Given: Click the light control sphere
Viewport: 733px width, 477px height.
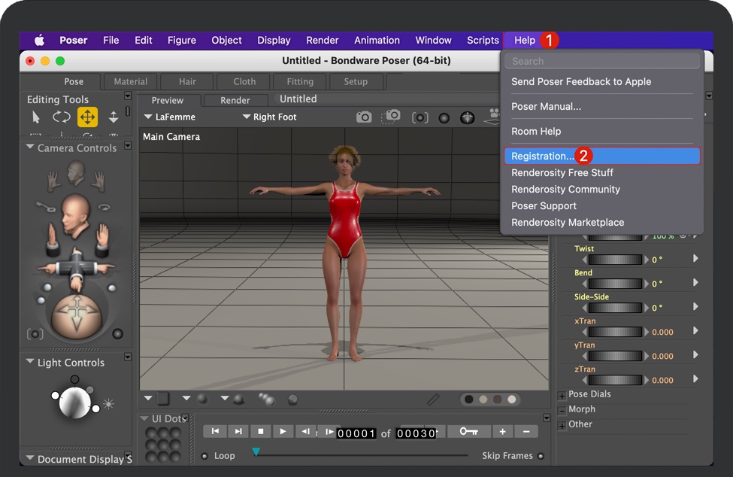Looking at the screenshot, I should tap(74, 402).
